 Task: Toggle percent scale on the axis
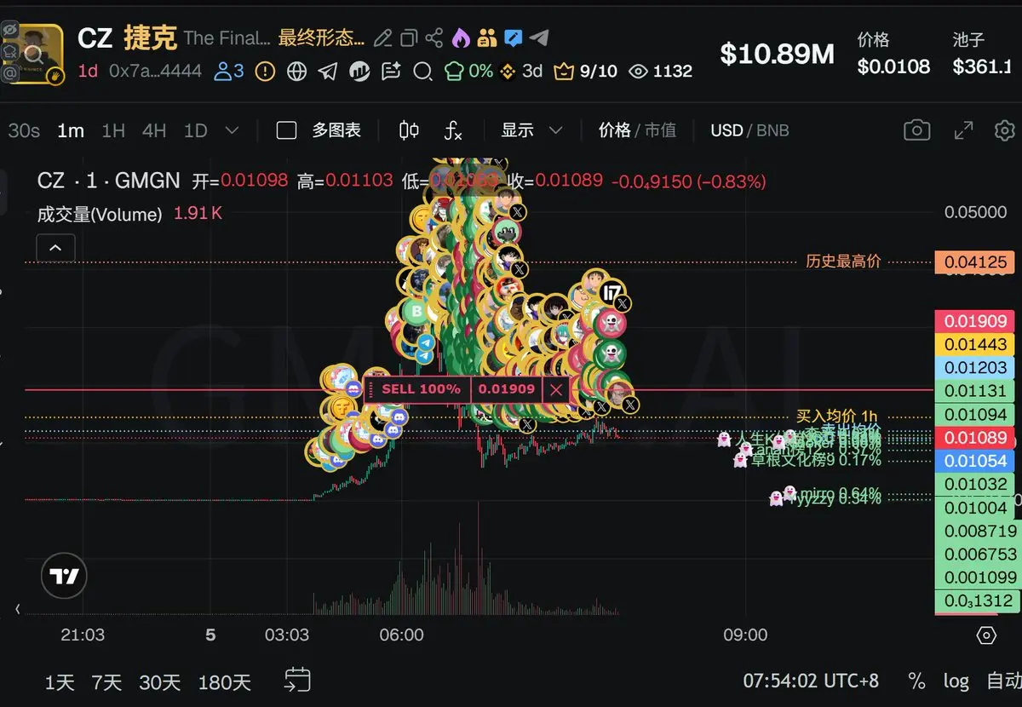(916, 681)
